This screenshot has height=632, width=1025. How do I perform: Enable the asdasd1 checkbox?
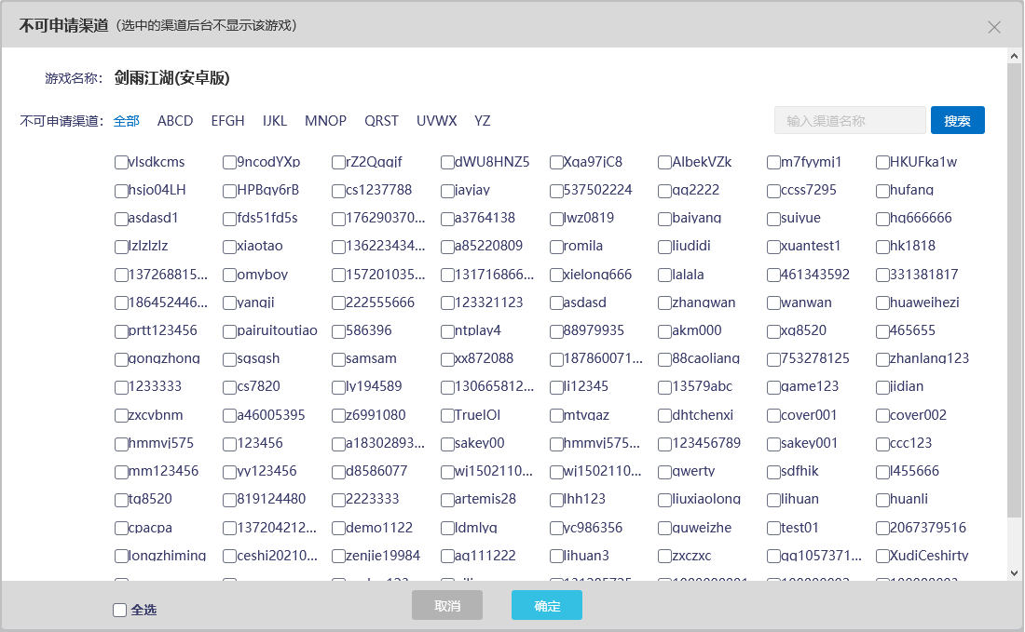pyautogui.click(x=121, y=219)
